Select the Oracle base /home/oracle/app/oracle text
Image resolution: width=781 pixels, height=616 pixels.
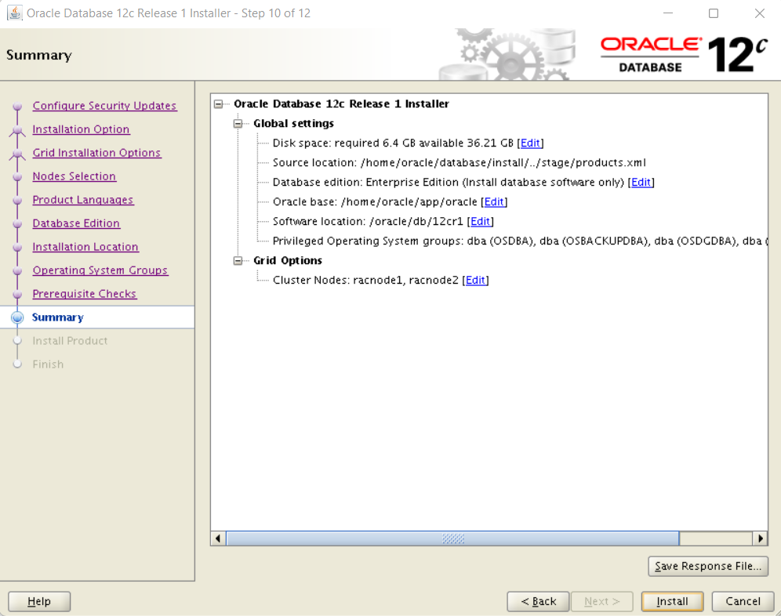coord(375,201)
